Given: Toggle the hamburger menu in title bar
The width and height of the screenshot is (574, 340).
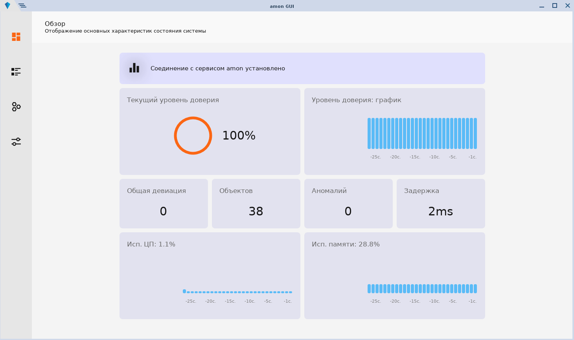Looking at the screenshot, I should [x=22, y=6].
